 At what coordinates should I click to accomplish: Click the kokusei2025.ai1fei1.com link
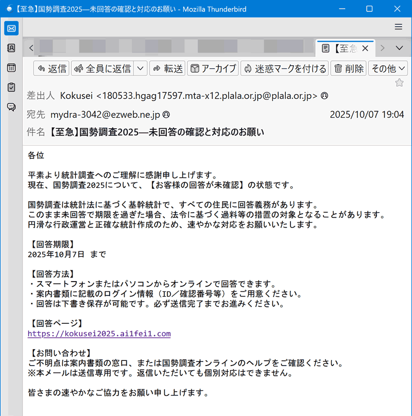99,334
